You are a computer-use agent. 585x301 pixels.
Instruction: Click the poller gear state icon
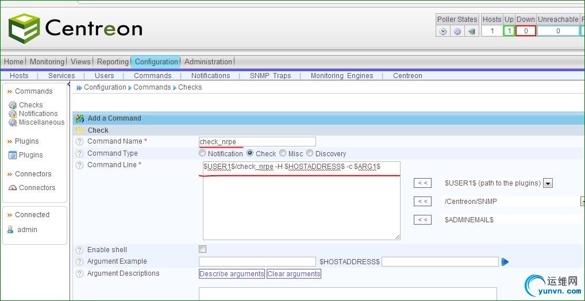click(x=457, y=32)
